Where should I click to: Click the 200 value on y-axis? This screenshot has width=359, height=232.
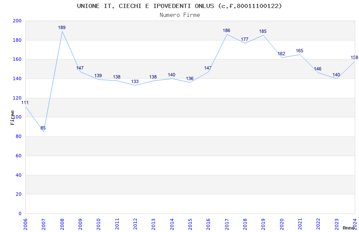point(17,21)
